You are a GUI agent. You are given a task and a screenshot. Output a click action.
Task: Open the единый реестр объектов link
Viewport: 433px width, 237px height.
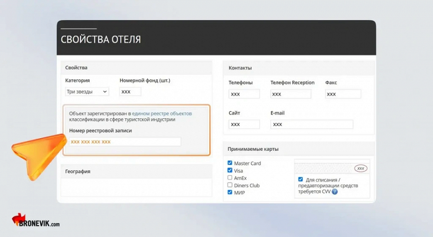pyautogui.click(x=162, y=113)
